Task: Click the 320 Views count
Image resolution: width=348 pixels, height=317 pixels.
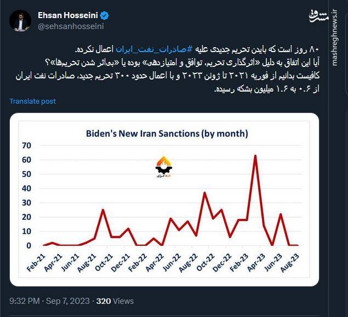Action: (x=115, y=301)
